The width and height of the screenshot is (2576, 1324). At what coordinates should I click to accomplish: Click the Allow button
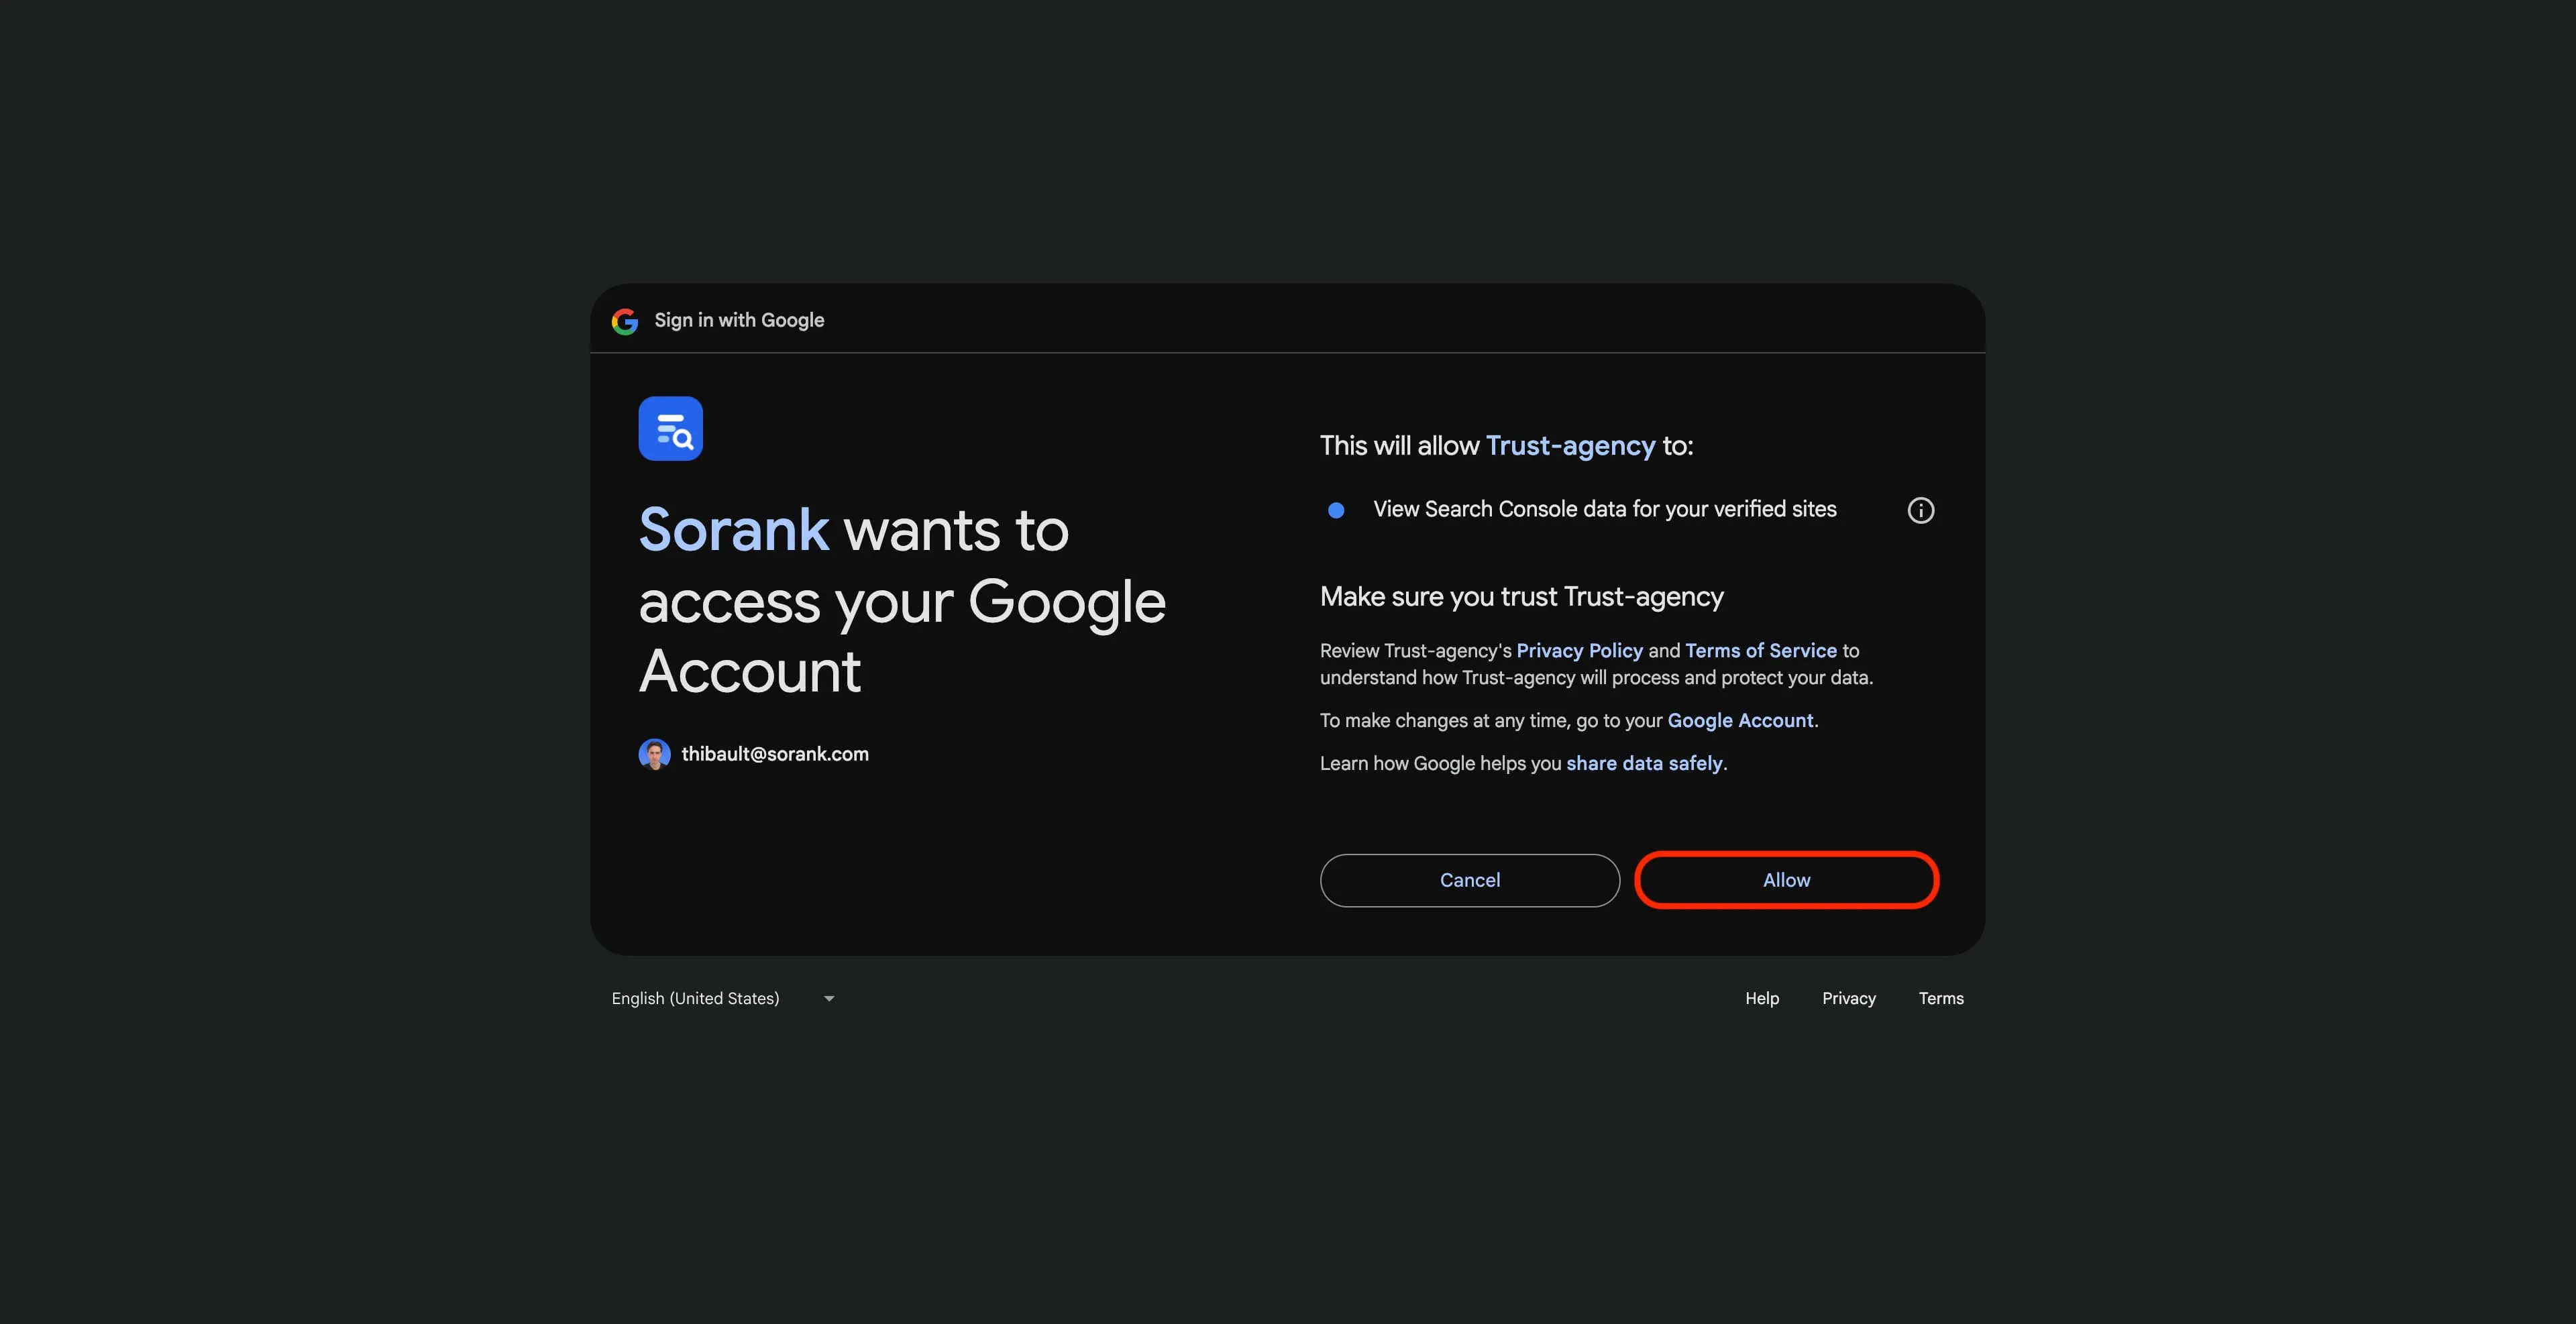coord(1786,880)
